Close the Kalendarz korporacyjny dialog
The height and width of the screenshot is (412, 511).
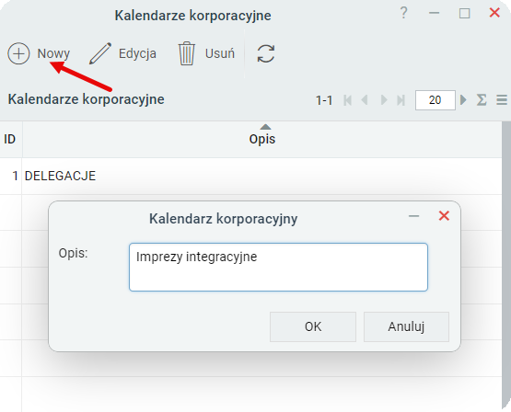pos(444,216)
